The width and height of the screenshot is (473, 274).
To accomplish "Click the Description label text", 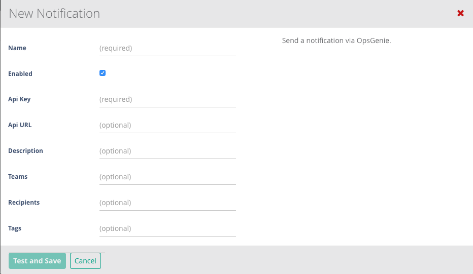I will (x=26, y=151).
